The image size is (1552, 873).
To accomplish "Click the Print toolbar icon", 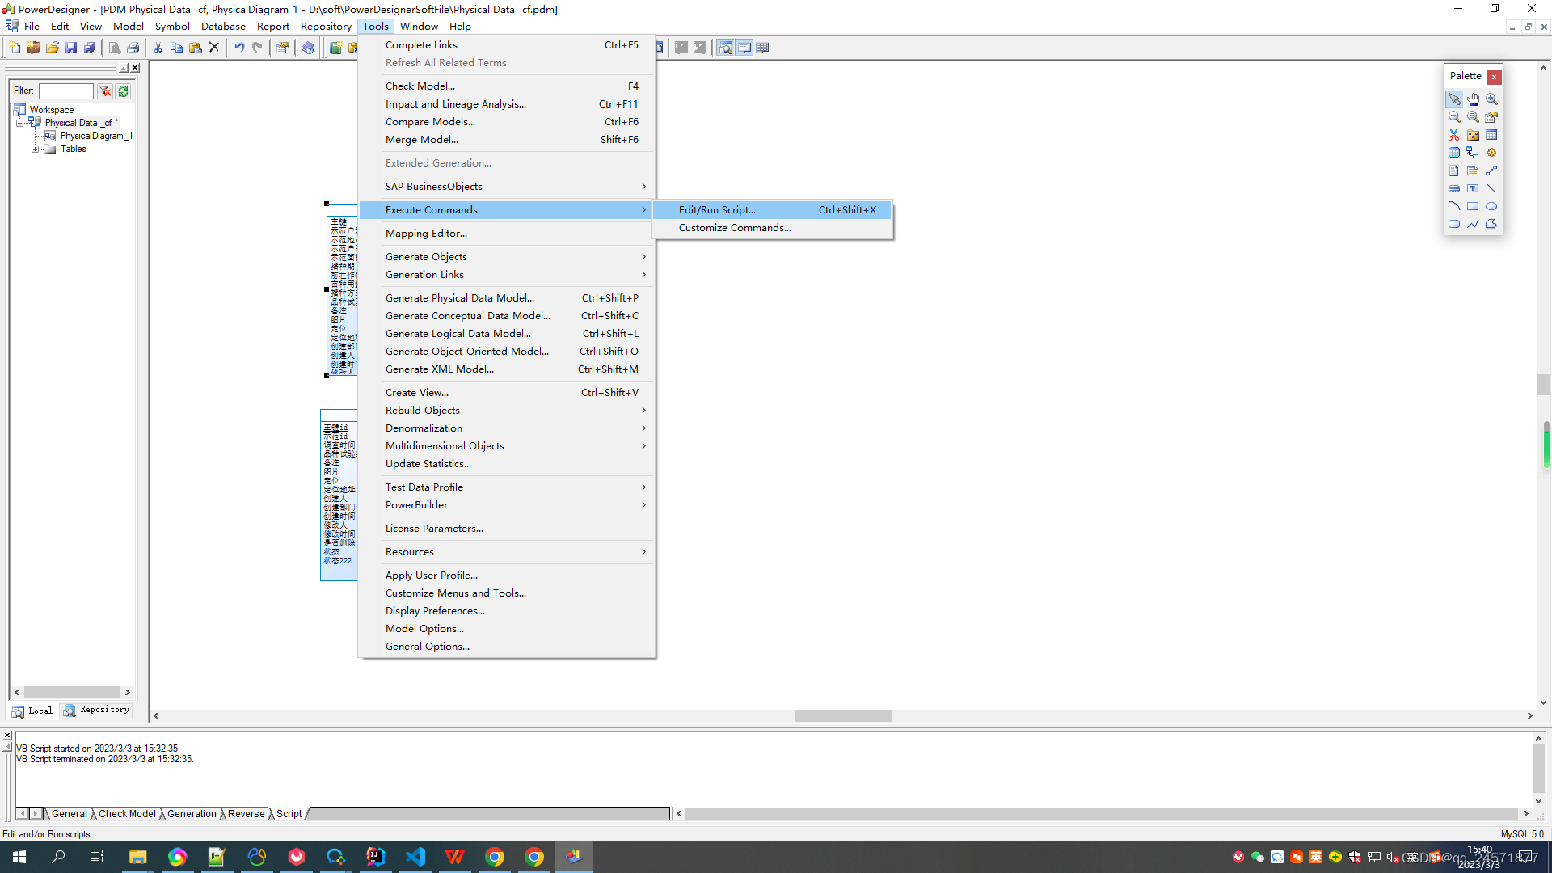I will (133, 48).
